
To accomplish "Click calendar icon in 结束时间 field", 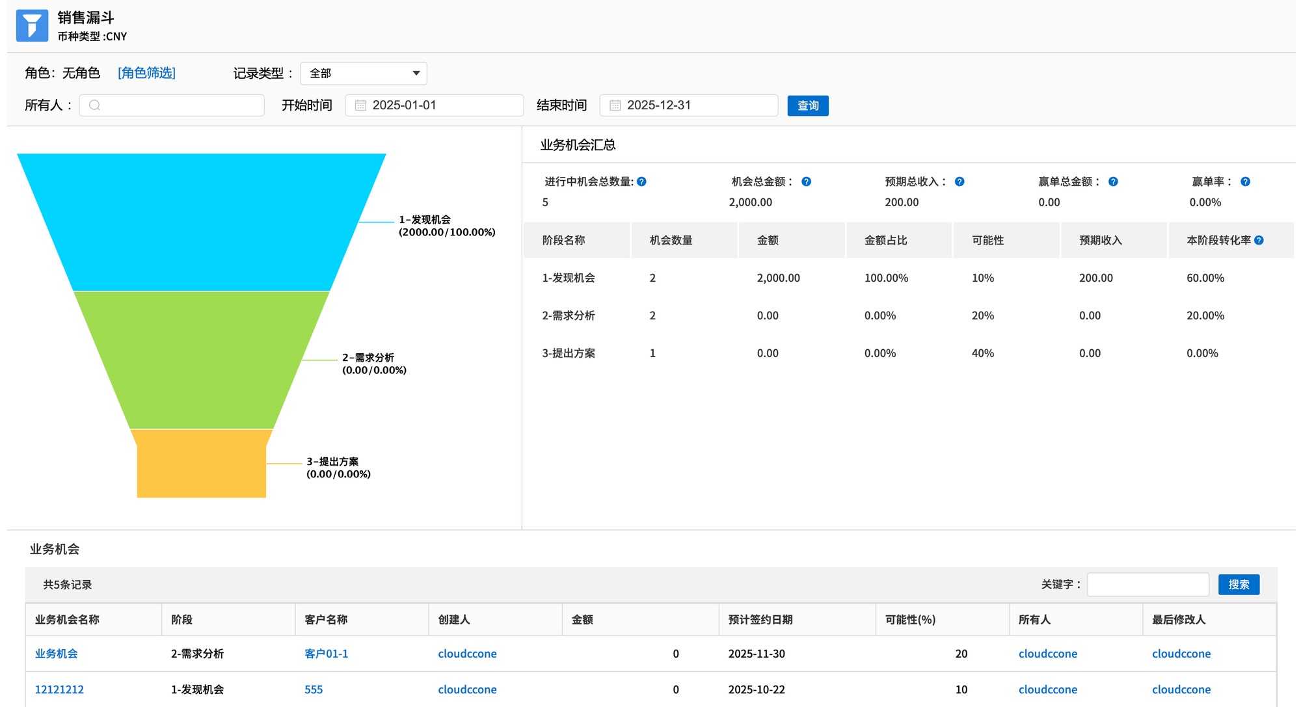I will [x=615, y=105].
